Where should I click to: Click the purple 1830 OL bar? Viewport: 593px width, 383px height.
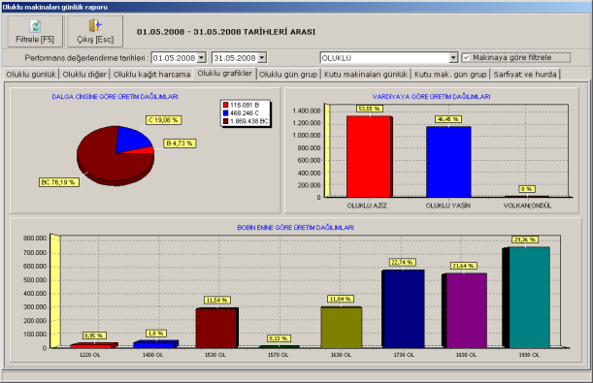coord(466,310)
